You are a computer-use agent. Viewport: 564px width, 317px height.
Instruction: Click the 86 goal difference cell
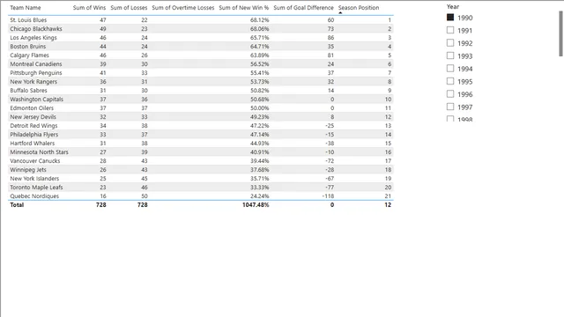click(330, 37)
